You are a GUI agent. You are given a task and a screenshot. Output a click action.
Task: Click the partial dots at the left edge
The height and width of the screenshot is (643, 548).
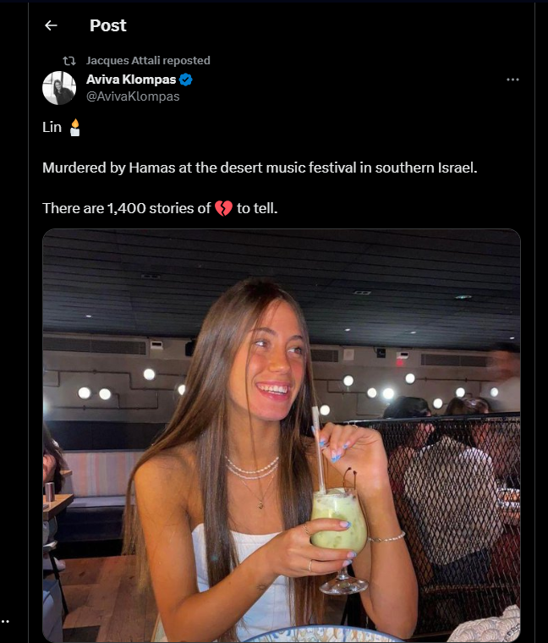click(x=5, y=621)
